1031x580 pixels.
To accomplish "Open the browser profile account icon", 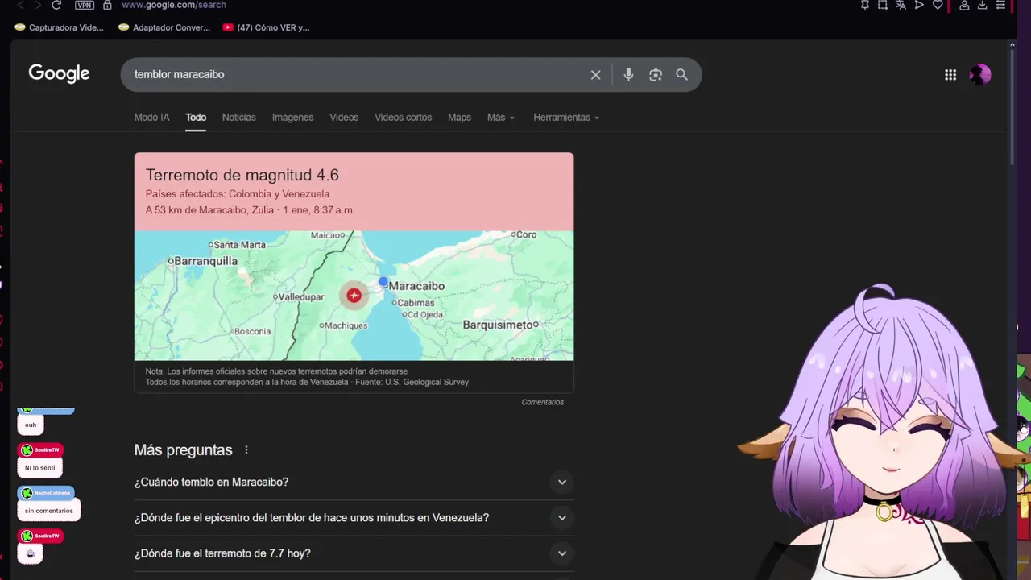I will coord(964,5).
